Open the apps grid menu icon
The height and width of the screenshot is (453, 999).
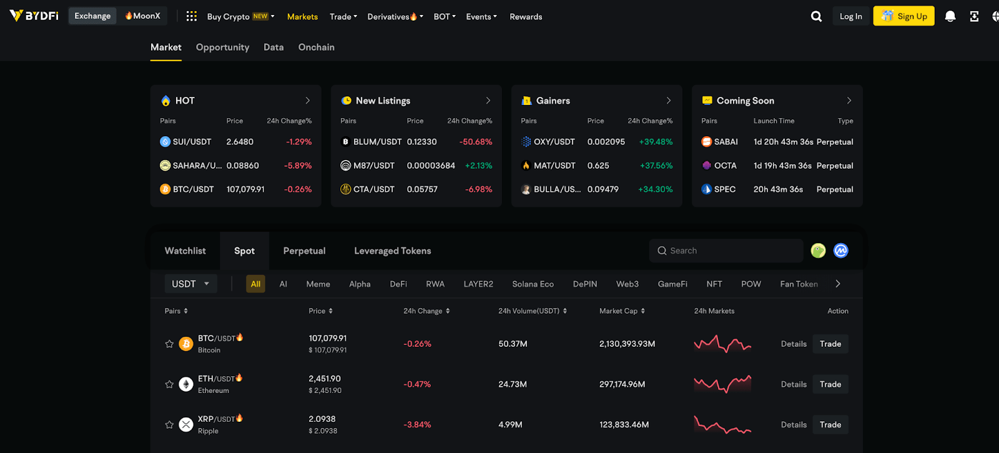[x=192, y=16]
